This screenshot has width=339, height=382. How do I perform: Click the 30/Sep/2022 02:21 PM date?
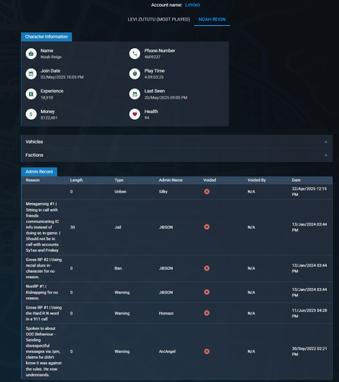click(309, 351)
